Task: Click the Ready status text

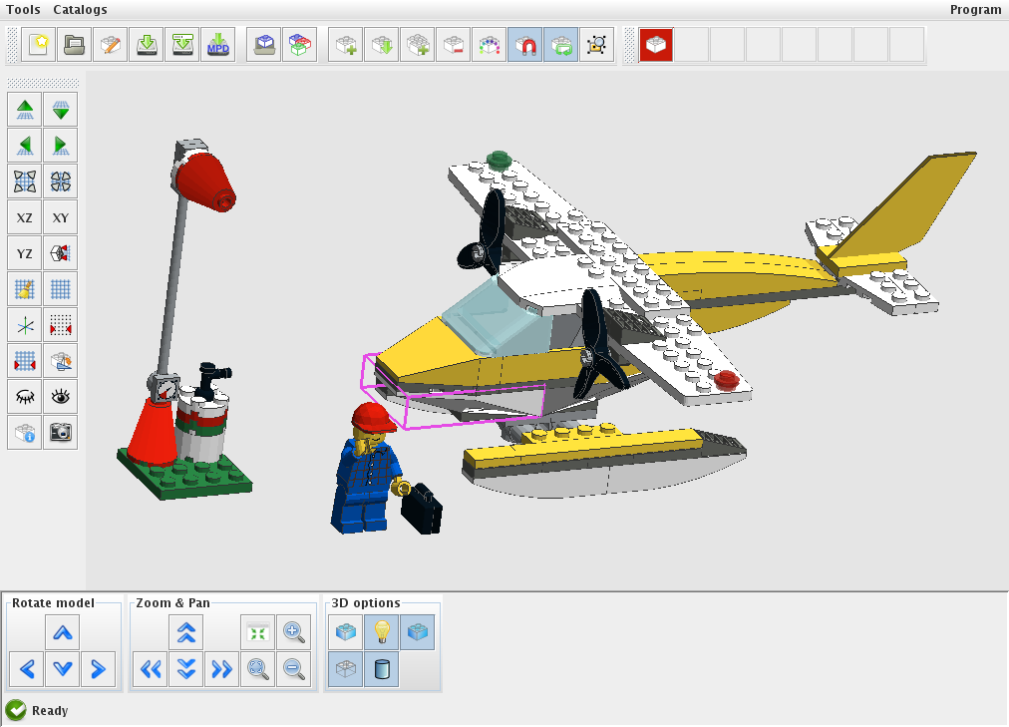Action: point(50,710)
